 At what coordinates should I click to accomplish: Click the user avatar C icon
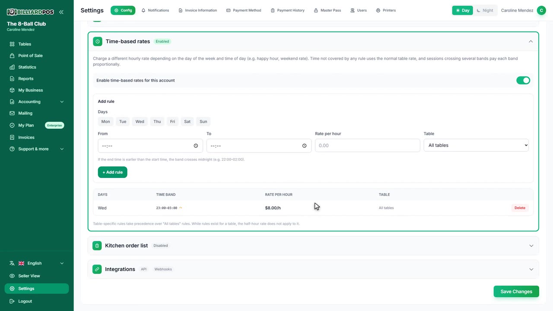point(541,10)
